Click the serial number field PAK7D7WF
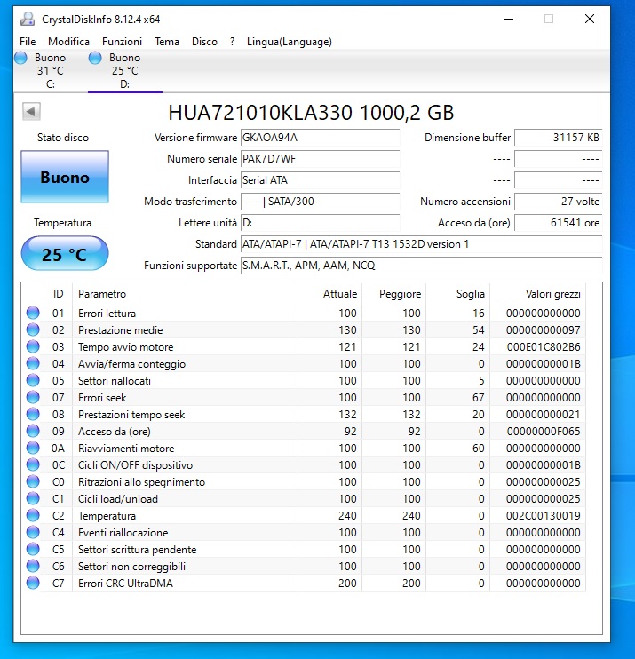 321,159
